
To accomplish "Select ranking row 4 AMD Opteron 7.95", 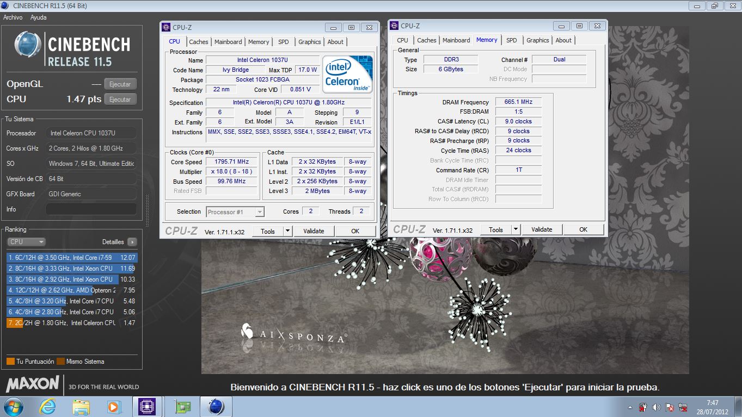I will pos(72,290).
